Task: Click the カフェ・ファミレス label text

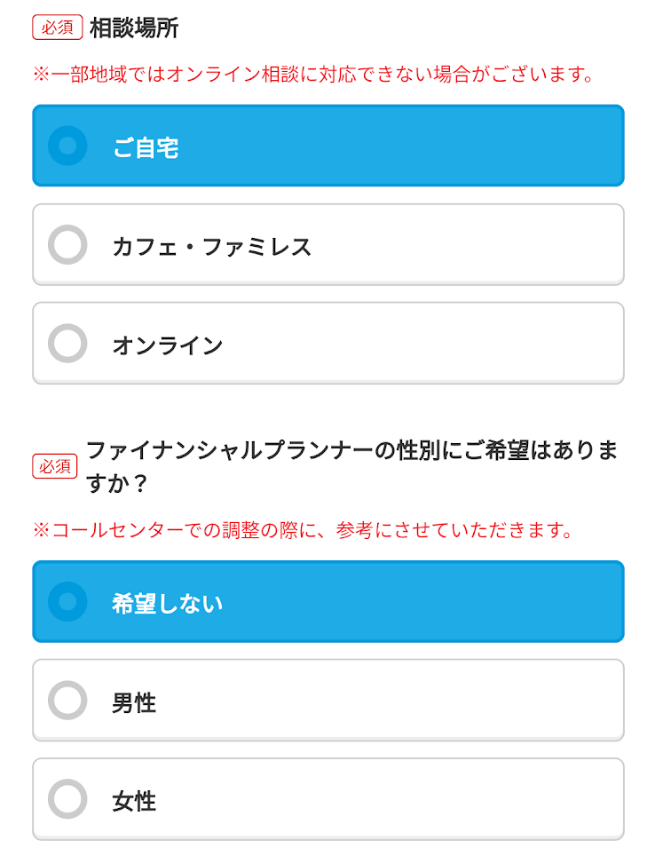Action: [x=211, y=246]
